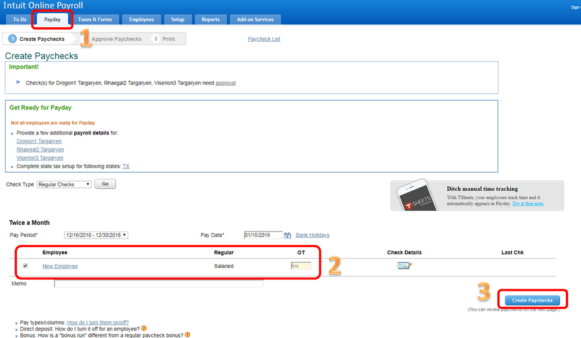Click the OT hours input field

coord(301,266)
